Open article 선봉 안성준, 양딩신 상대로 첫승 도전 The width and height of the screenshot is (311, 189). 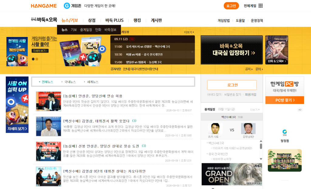pos(101,146)
